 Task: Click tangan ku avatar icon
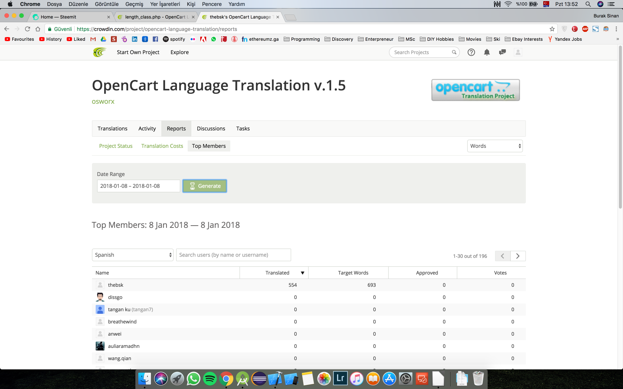[100, 309]
